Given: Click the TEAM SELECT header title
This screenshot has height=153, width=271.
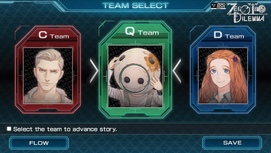Looking at the screenshot, I should [x=135, y=5].
